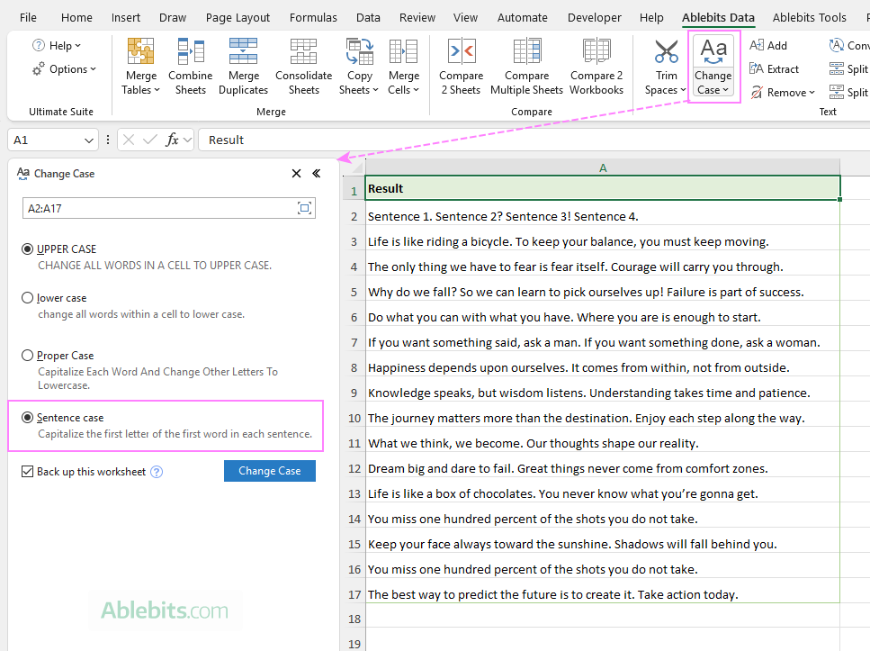The image size is (870, 651).
Task: Switch to the Review tab
Action: point(417,17)
